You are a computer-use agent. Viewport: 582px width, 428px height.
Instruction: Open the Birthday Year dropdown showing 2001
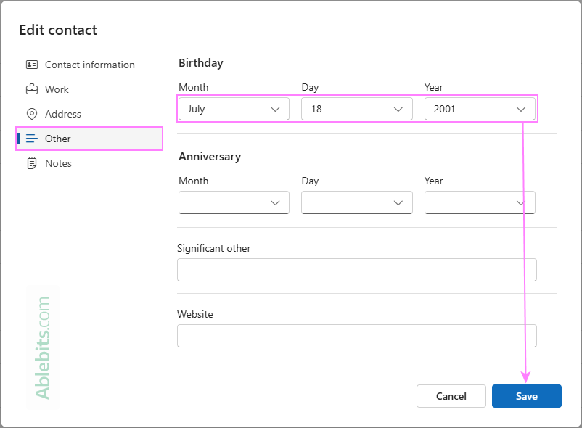pos(480,109)
